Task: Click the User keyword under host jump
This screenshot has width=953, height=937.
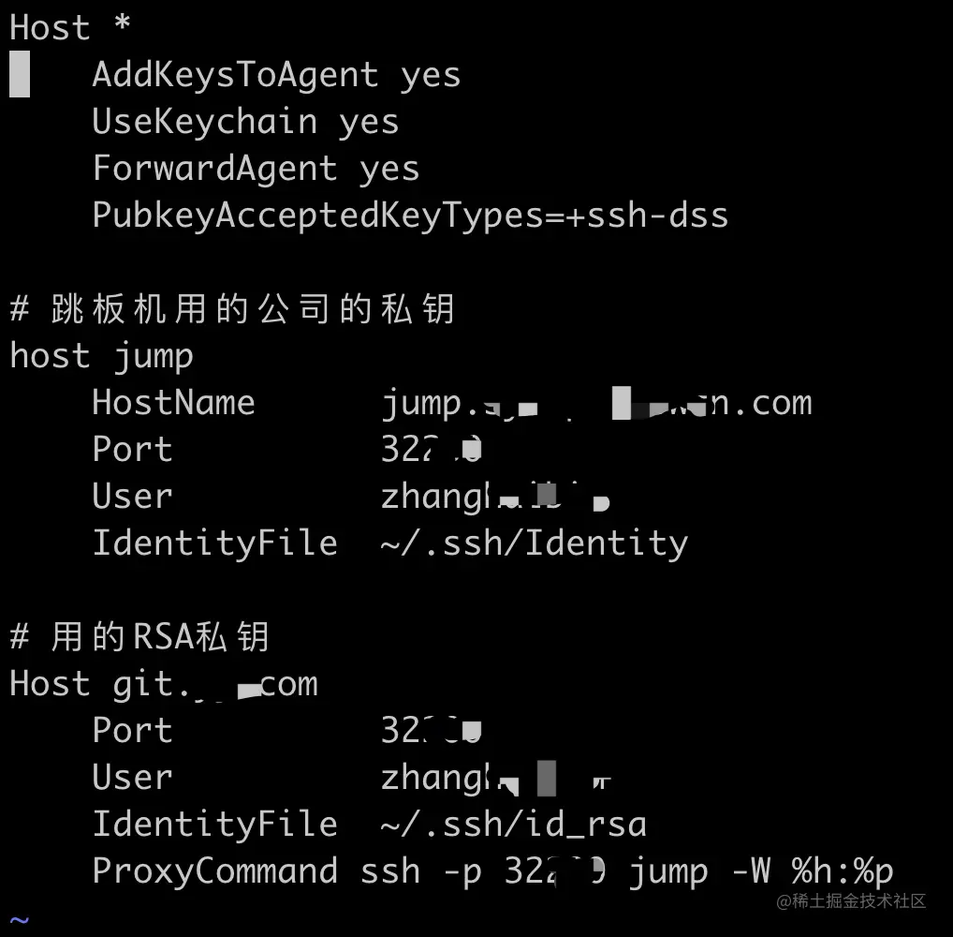Action: tap(132, 497)
